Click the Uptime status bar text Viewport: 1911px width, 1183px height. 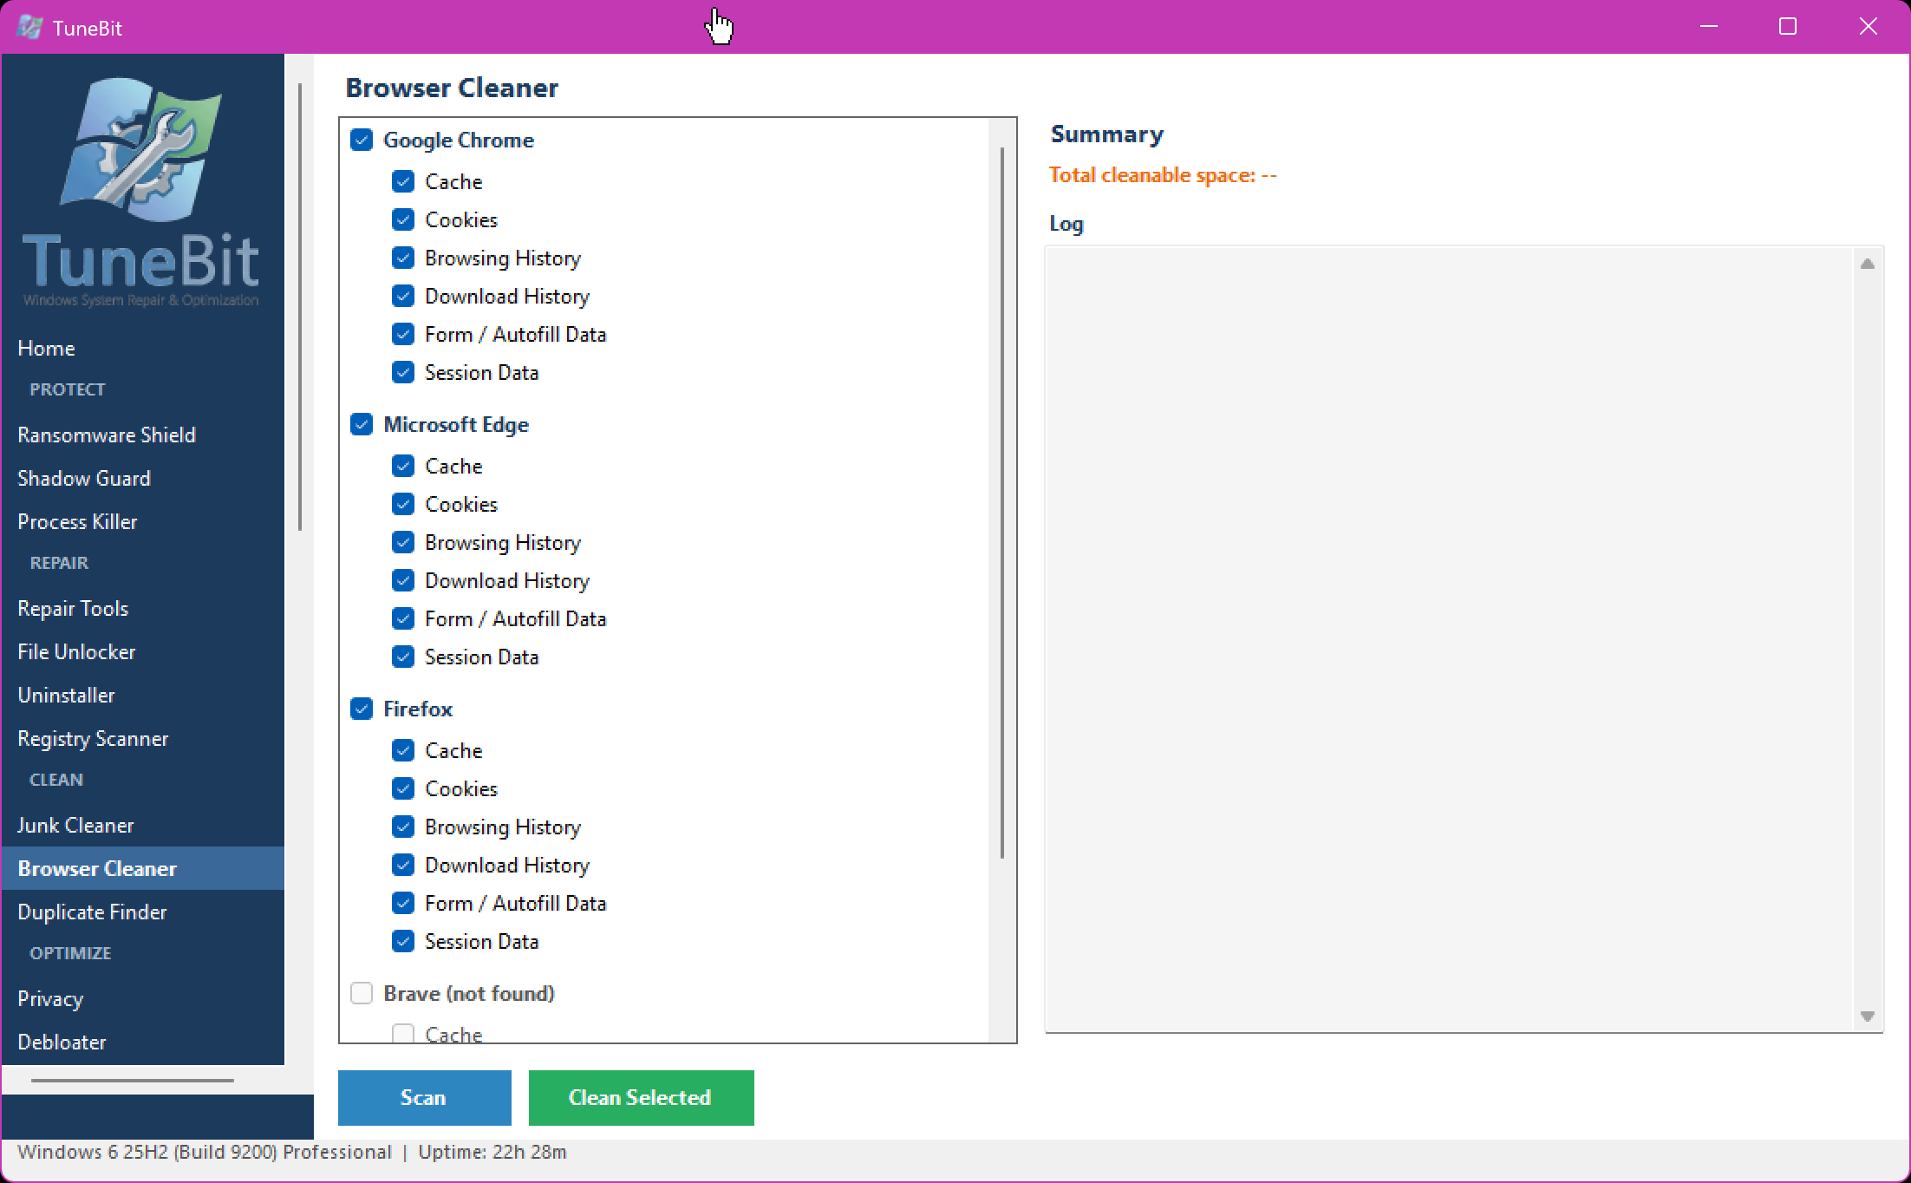point(492,1152)
